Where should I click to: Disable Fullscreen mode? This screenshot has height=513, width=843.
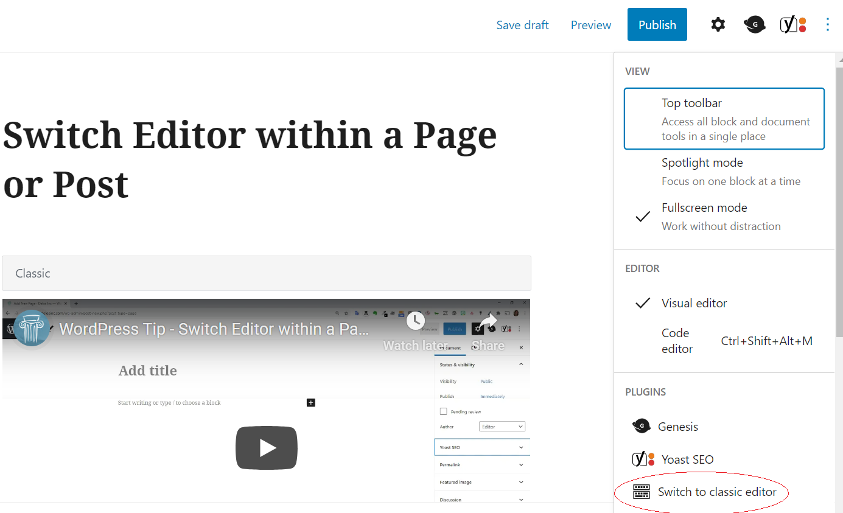click(x=704, y=208)
